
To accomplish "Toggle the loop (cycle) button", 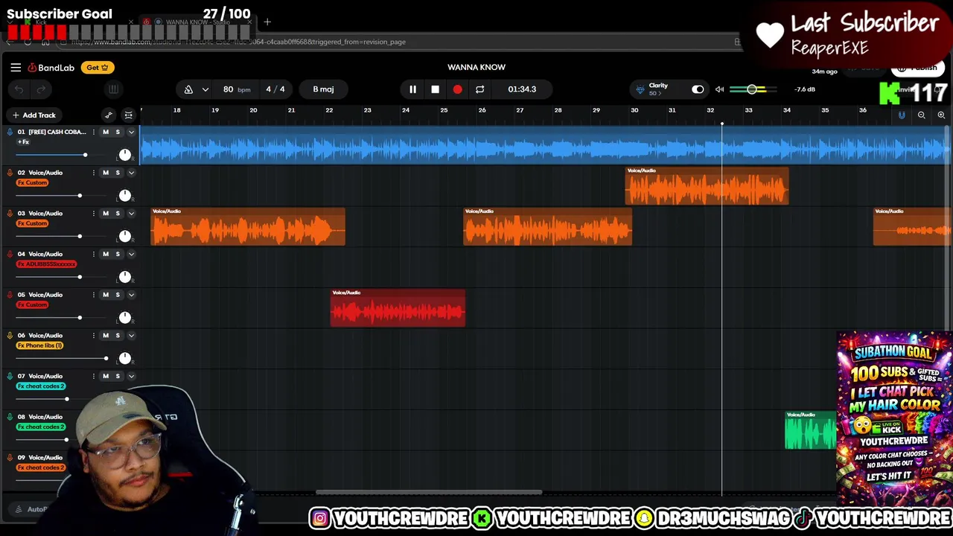I will coord(479,89).
